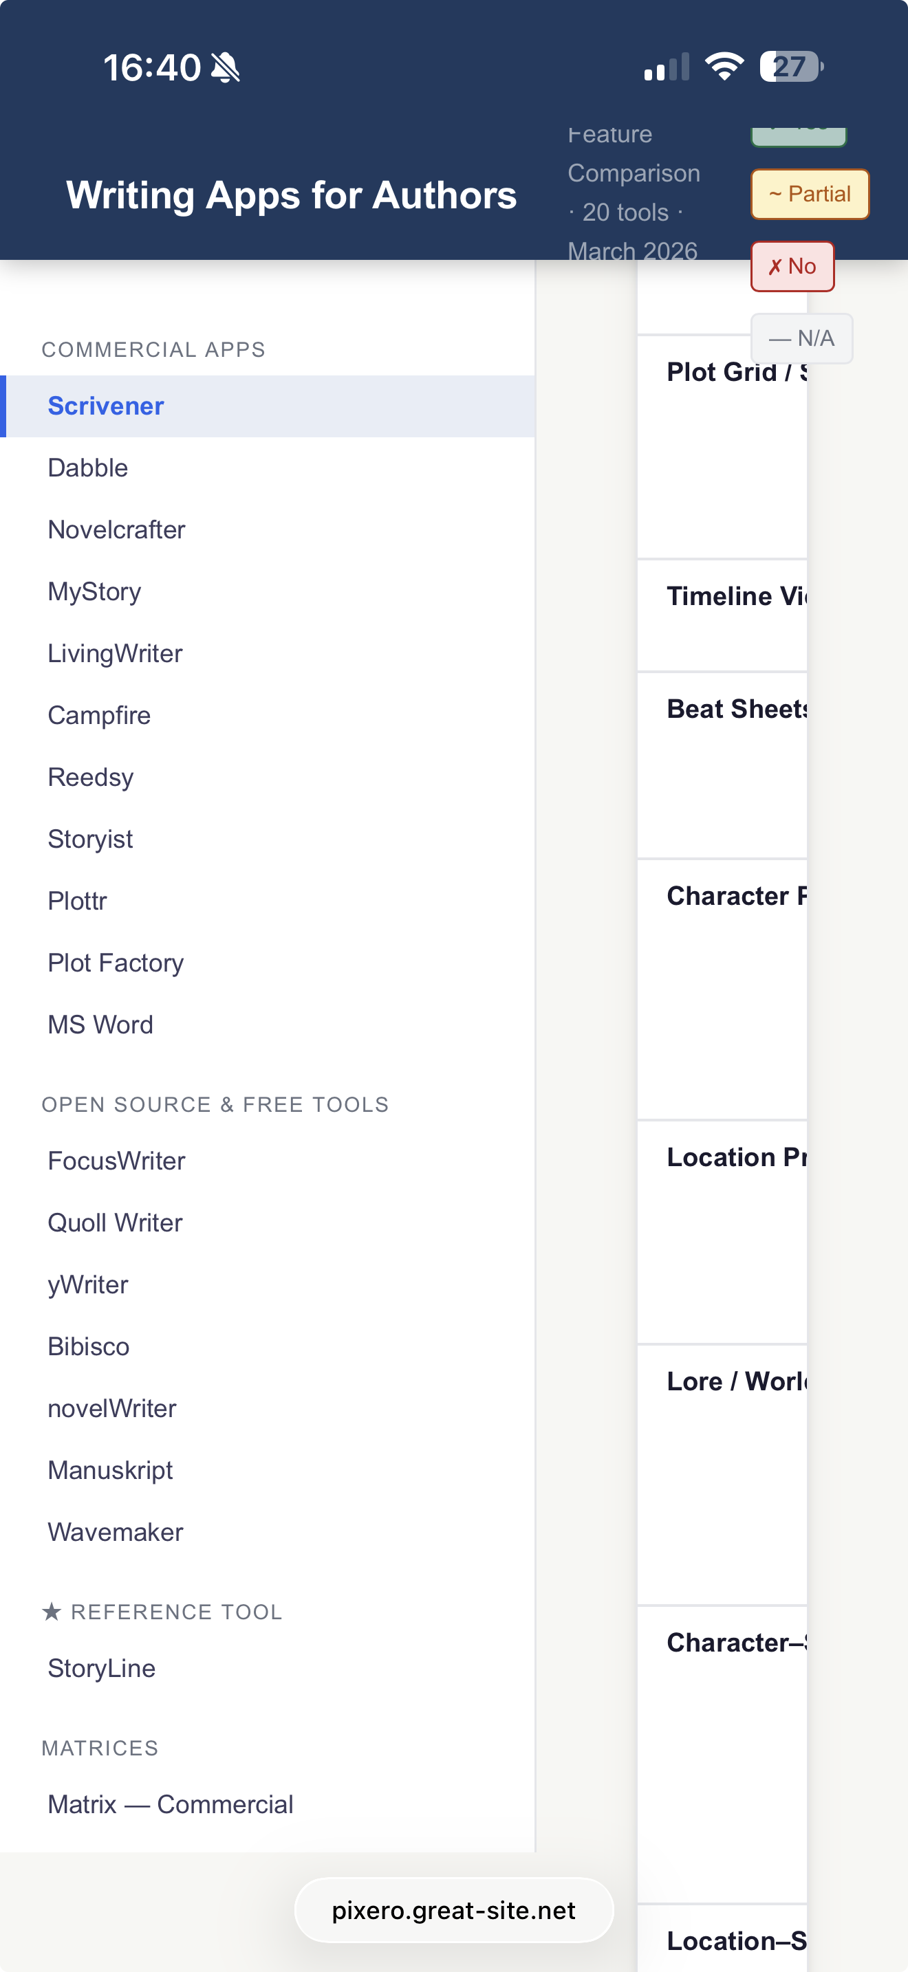Choose yWriter from free tools
The image size is (908, 1972).
(x=88, y=1284)
